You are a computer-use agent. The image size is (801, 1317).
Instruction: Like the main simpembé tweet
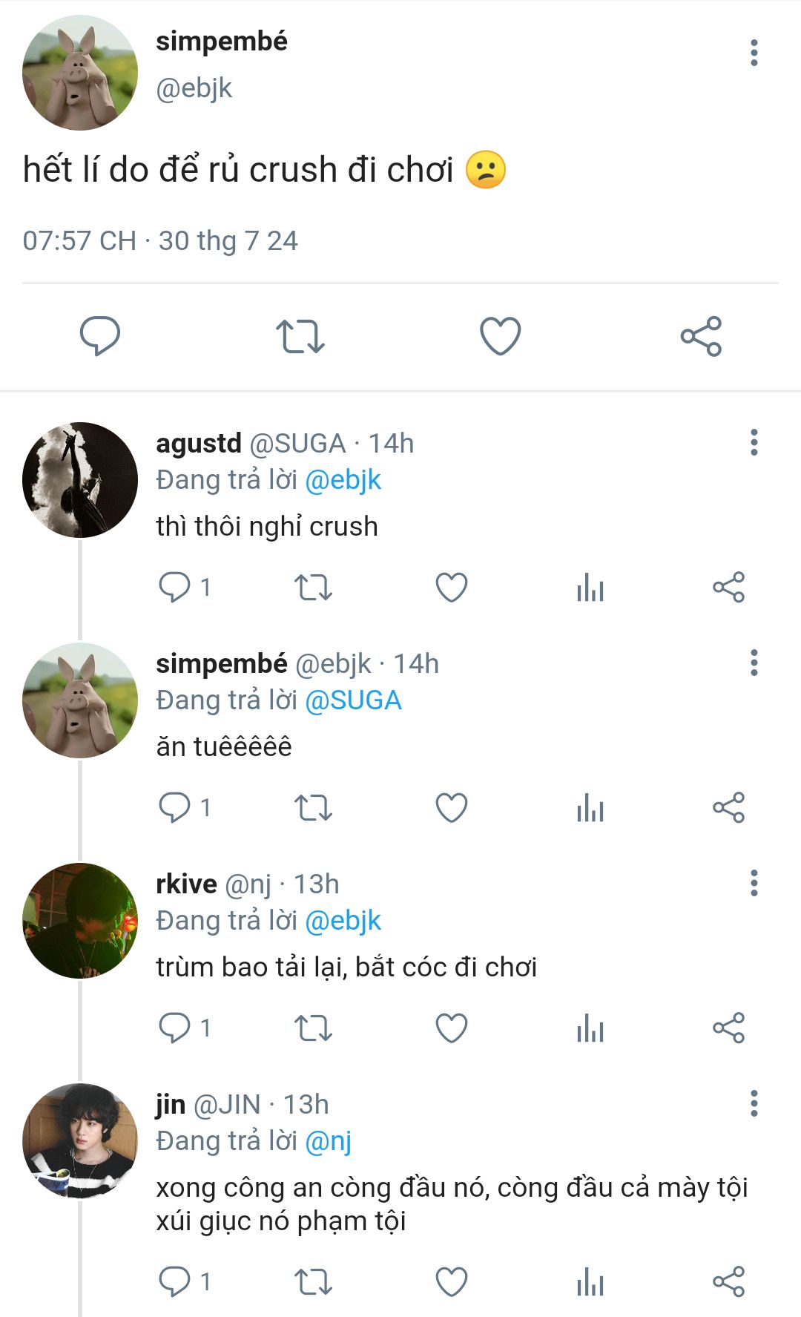(501, 336)
